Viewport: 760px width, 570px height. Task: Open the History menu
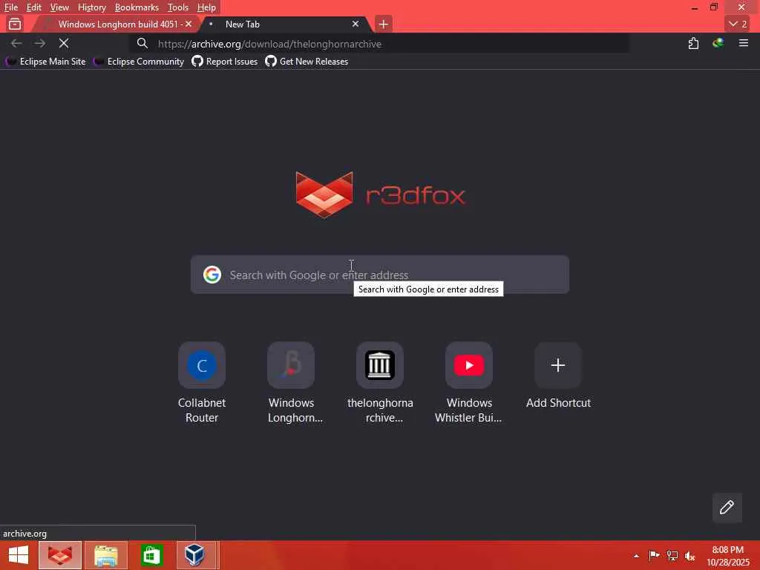(x=91, y=7)
